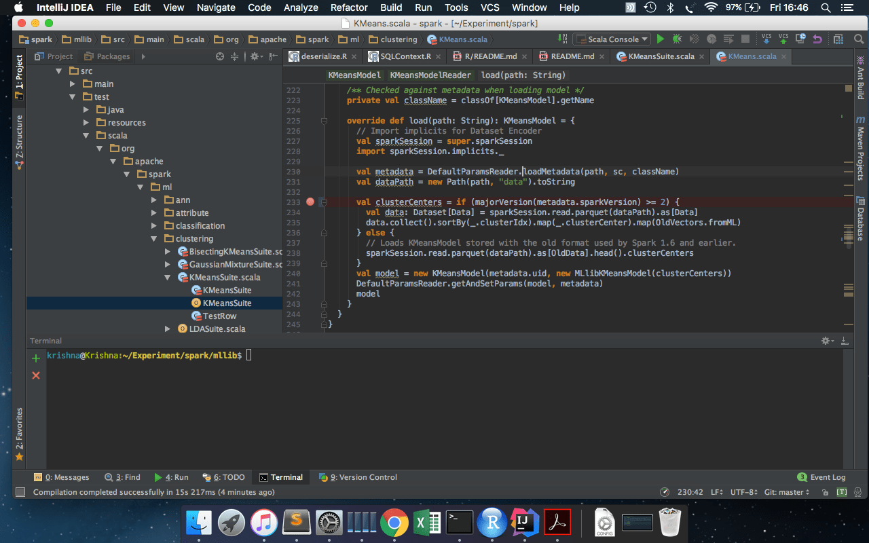Run the Scala Console configuration
Screen dimensions: 869x543
click(661, 39)
